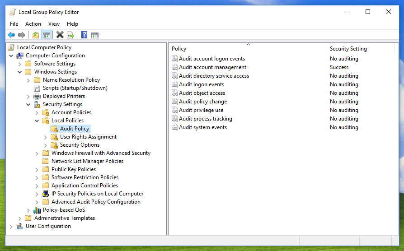Select the Audit account management policy
This screenshot has height=251, width=404.
pyautogui.click(x=212, y=67)
